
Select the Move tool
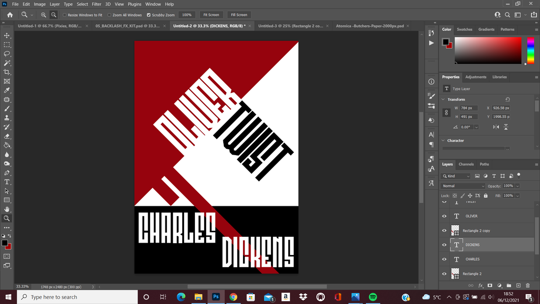7,35
